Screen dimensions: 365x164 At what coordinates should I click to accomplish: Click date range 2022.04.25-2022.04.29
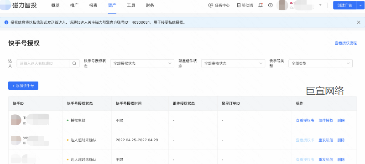(137, 140)
